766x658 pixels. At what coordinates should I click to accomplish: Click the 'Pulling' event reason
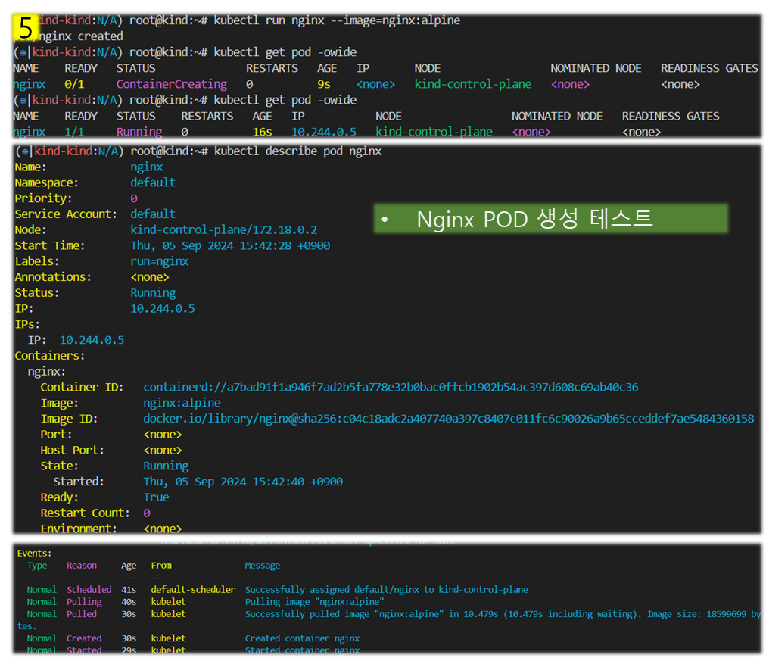tap(84, 602)
